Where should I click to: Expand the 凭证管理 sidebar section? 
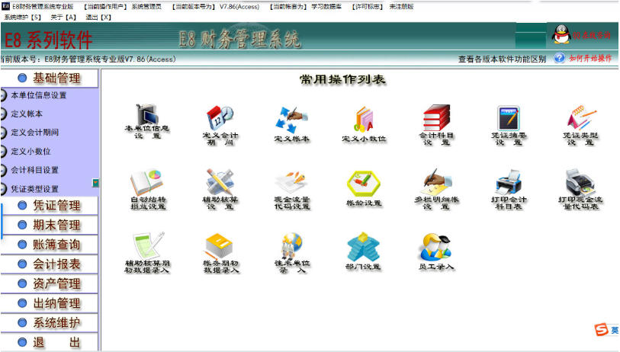point(50,206)
